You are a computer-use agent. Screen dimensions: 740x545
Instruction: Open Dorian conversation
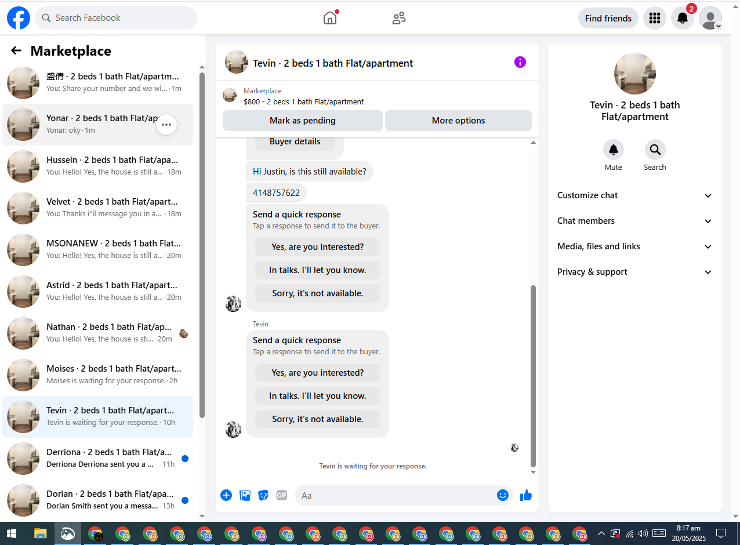click(97, 500)
